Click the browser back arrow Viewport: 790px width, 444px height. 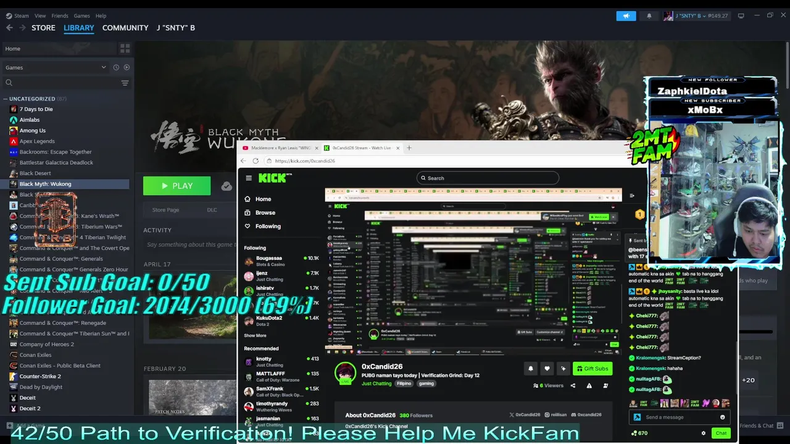pos(243,161)
